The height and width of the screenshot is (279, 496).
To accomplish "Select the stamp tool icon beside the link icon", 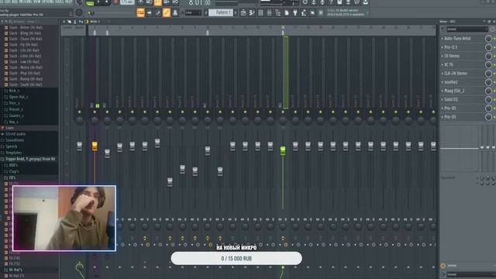I will tap(175, 12).
